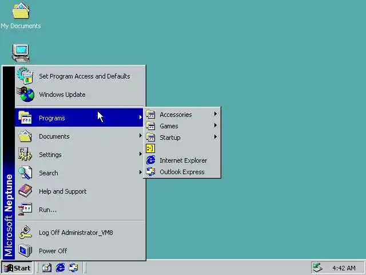Choose Run... from the Start menu
Screen dimensions: 366x275
(x=79, y=210)
